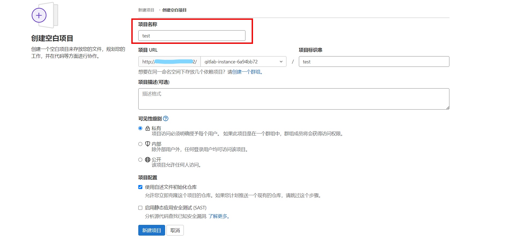Click the globe icon beside 公开
Screen dimensions: 506x246
click(147, 160)
